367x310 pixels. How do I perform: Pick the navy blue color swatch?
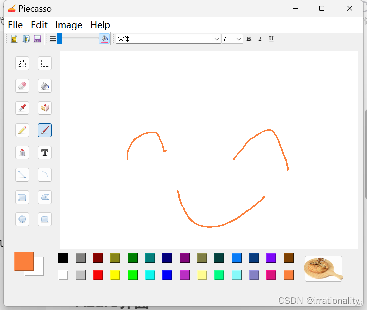[167, 258]
